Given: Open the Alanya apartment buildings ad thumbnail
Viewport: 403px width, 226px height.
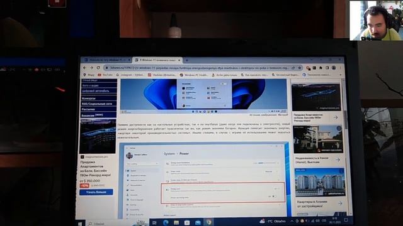Looking at the screenshot, I should pyautogui.click(x=320, y=182).
